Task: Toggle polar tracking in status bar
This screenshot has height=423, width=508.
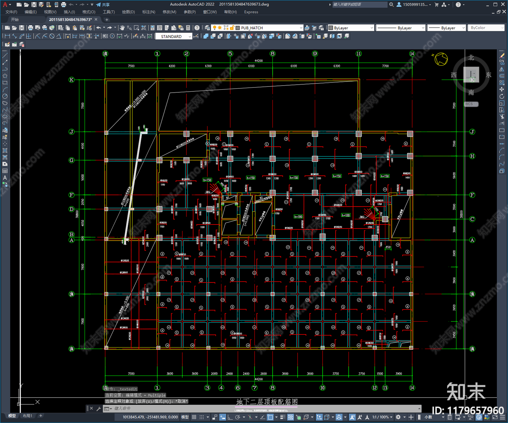Action: point(237,417)
